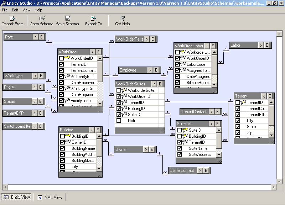Collapse the WorkOrderSuites entity table
Image resolution: width=285 pixels, height=205 pixels.
click(154, 84)
